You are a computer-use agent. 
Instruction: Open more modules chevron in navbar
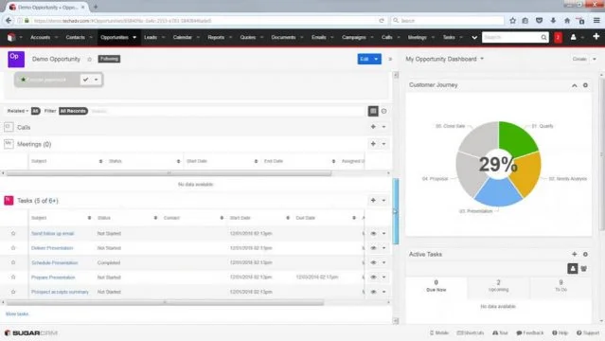(474, 38)
